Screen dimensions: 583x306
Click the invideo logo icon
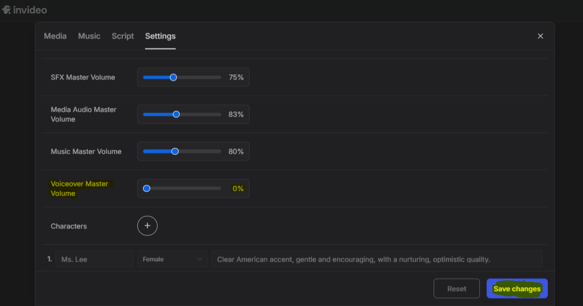6,10
